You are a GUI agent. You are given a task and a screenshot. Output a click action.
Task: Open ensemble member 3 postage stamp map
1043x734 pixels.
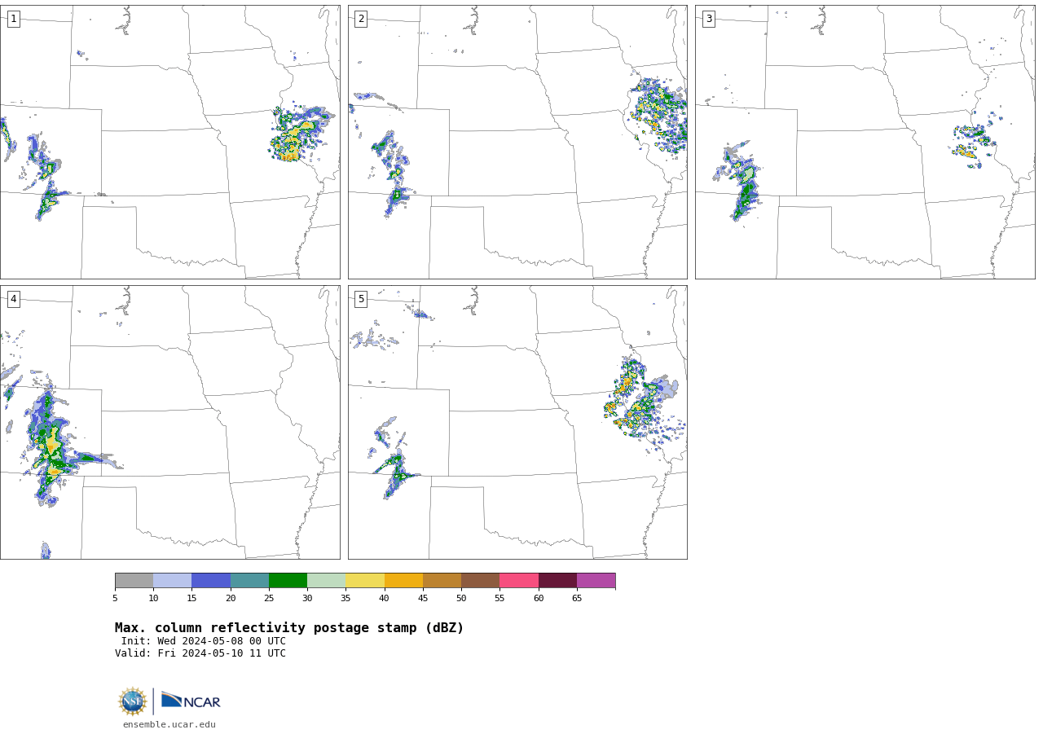click(865, 142)
